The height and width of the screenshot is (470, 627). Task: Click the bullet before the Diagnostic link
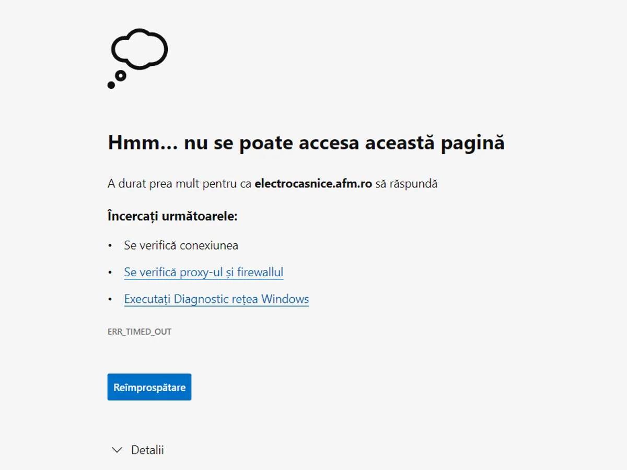110,300
